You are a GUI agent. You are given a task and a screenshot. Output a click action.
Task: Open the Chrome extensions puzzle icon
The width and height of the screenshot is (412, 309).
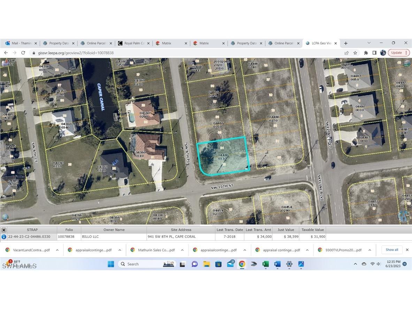pyautogui.click(x=366, y=53)
